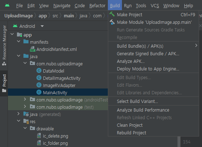Click the Make Module hammer icon
Image resolution: width=202 pixels, height=147 pixels.
(112, 22)
